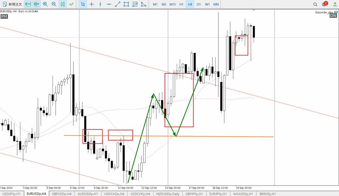Switch to M5 timeframe
The image size is (339, 196).
point(164,4)
